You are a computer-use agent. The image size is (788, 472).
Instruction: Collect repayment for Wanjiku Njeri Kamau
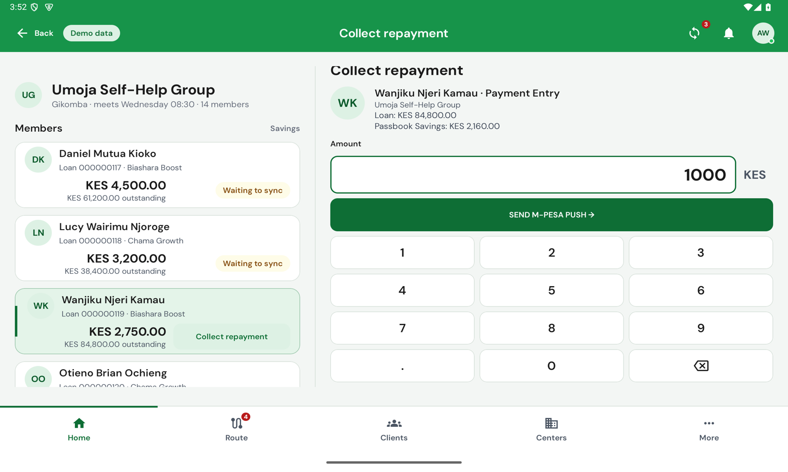[231, 336]
